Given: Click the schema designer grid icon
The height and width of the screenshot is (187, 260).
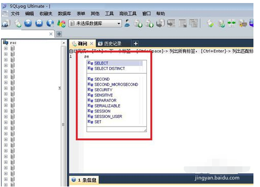Looking at the screenshot, I should tap(171, 23).
